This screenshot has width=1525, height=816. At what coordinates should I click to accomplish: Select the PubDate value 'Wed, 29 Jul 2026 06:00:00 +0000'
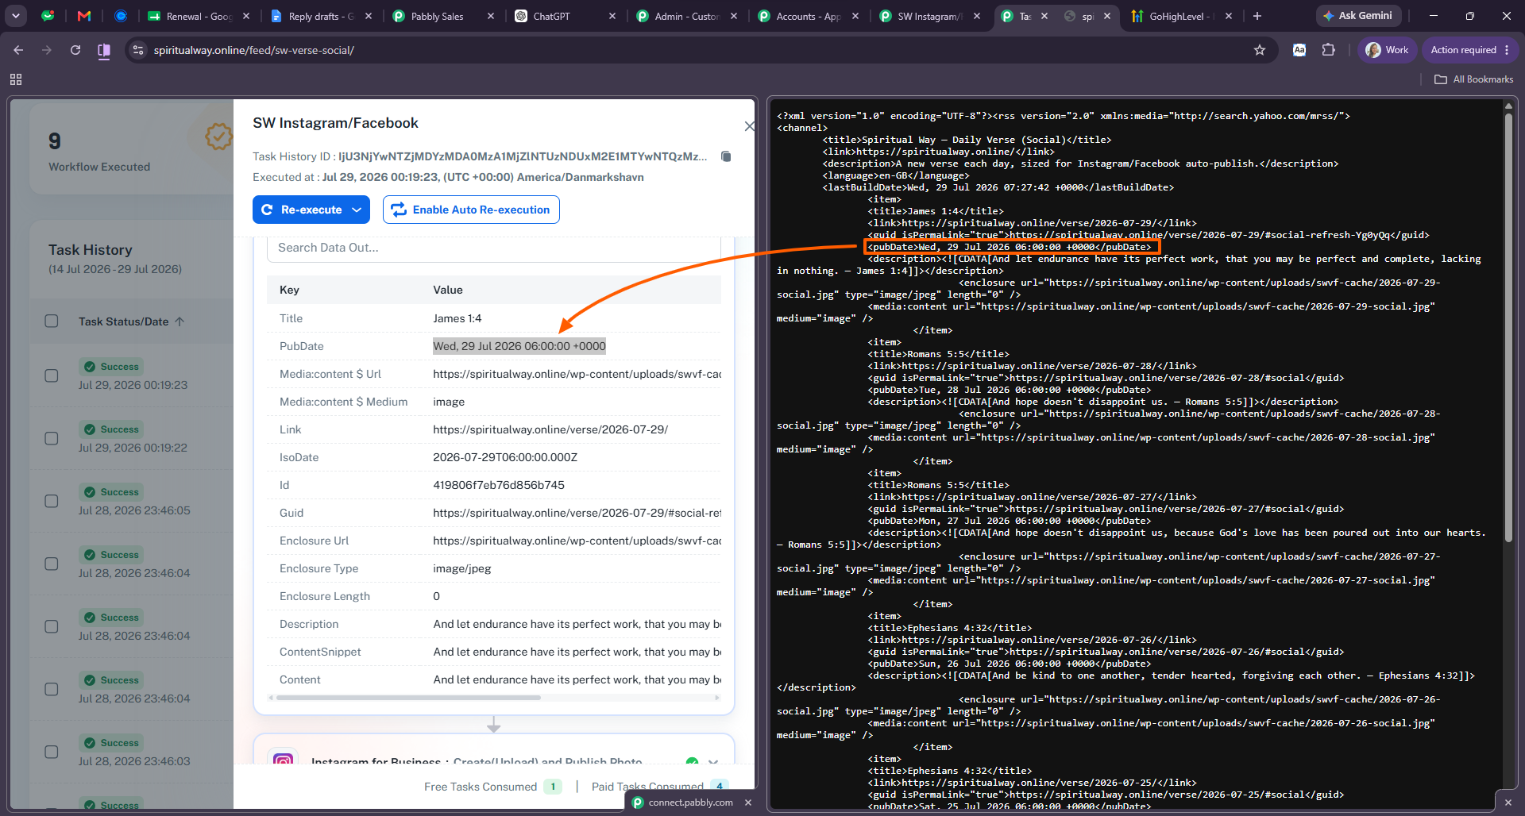(519, 346)
